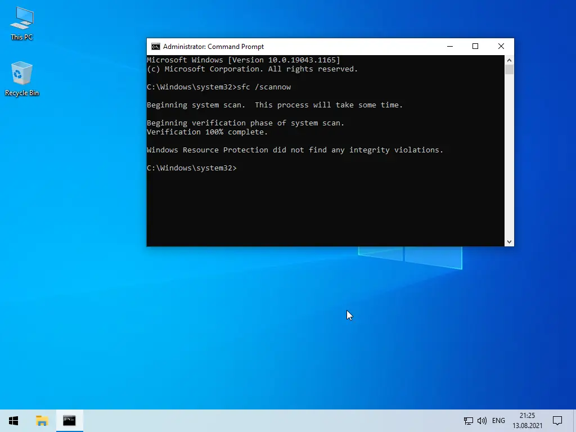576x432 pixels.
Task: Open the Action Center notifications icon
Action: (x=557, y=421)
